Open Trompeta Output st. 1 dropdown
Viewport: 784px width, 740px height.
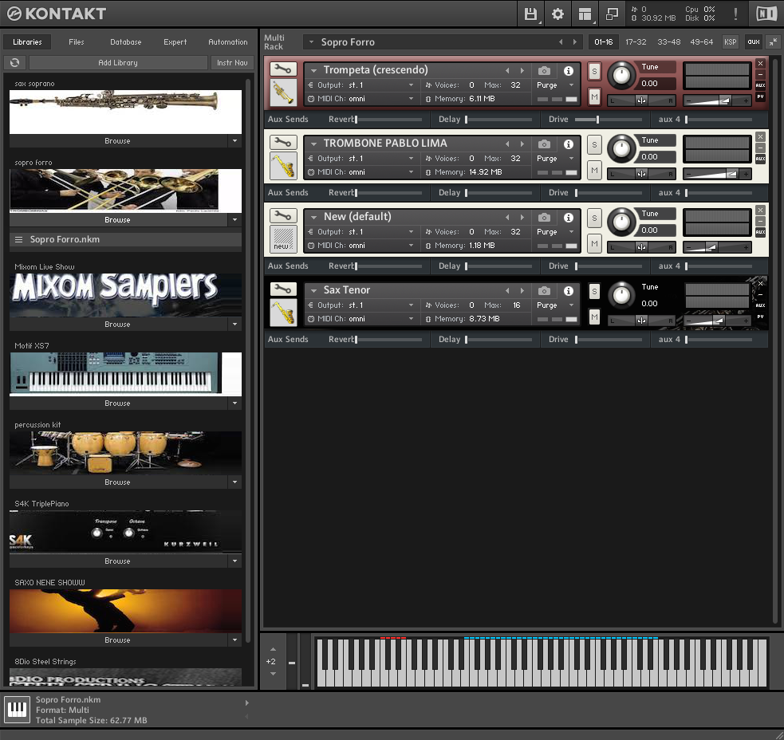point(361,85)
